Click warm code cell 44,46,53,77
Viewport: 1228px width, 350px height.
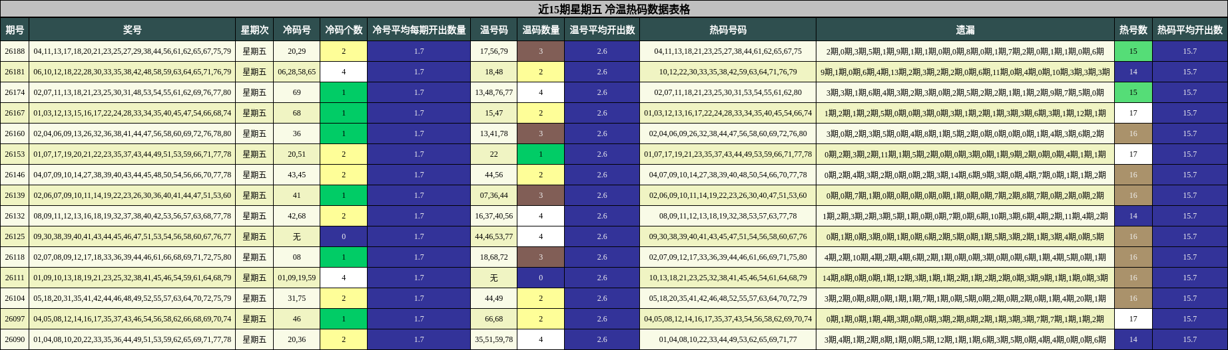494,236
